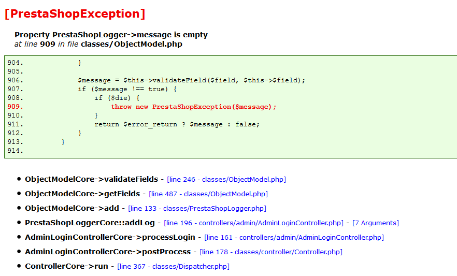Open line 367 classes/Dispatcher.php link
Screen dimensions: 457x276
173,267
